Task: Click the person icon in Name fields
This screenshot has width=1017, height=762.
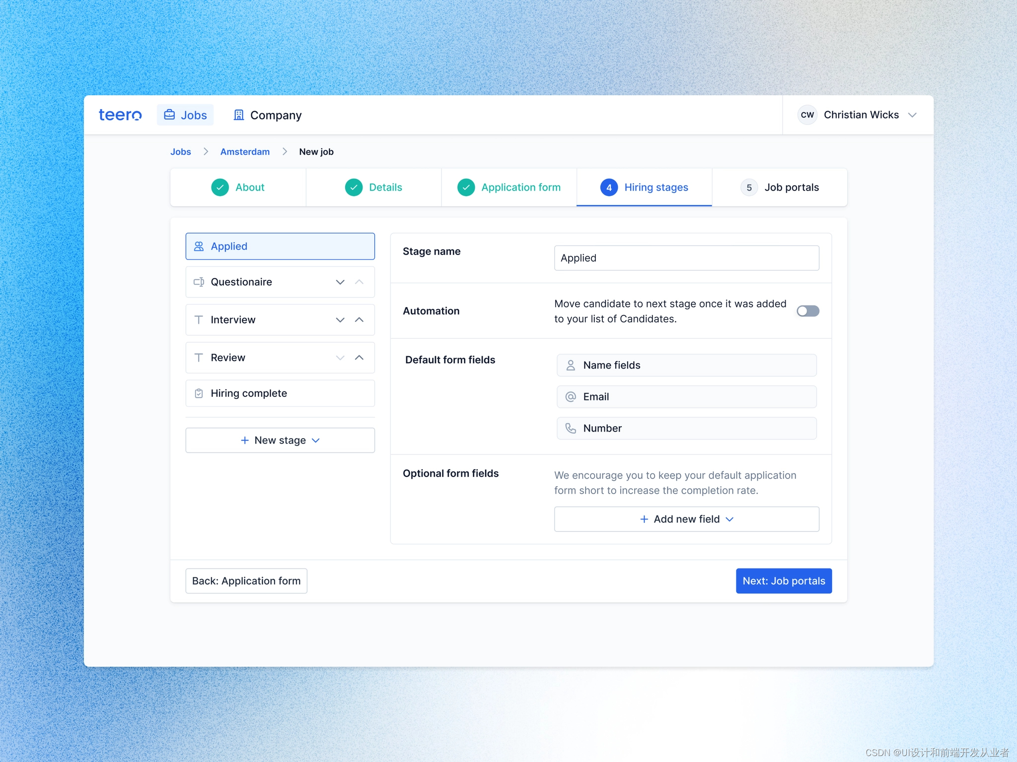Action: point(571,365)
